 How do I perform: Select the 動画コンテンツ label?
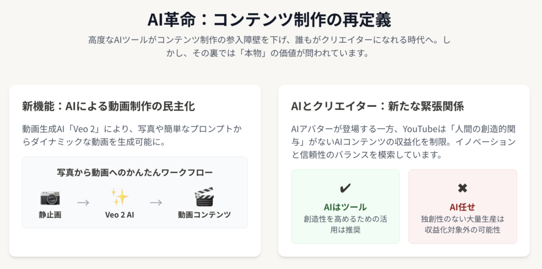click(204, 215)
